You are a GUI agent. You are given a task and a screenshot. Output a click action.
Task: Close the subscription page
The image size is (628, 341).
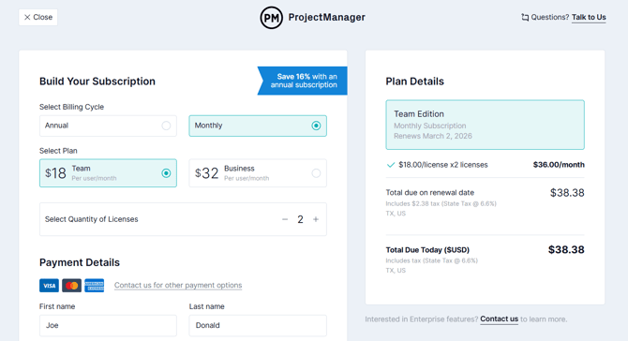click(x=38, y=17)
